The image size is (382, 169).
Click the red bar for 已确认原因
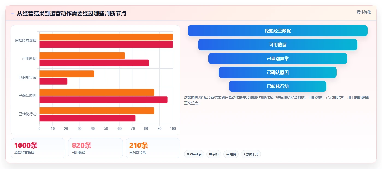(103, 100)
